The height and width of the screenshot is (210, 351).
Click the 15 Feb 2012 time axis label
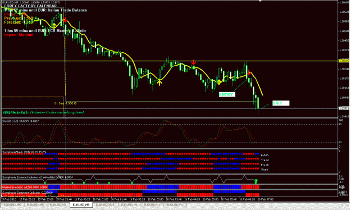pos(8,199)
